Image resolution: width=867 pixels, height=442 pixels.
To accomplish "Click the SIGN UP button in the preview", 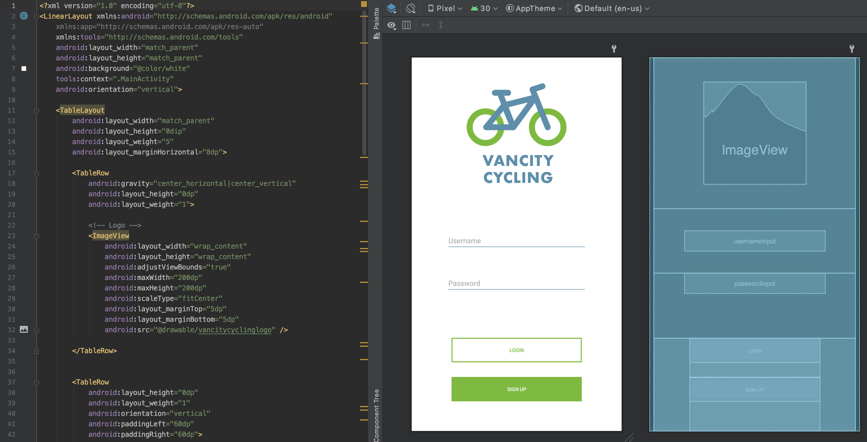I will click(x=516, y=389).
